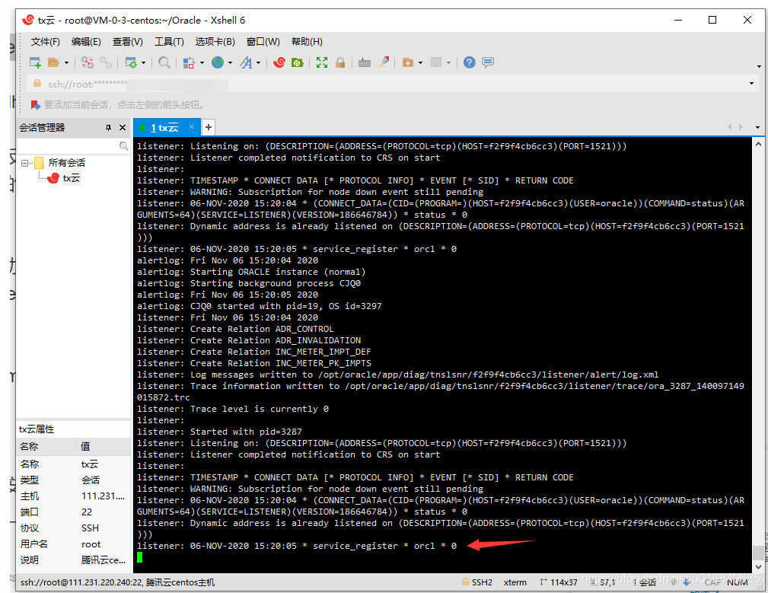Click the 值 column header in properties
768x593 pixels.
point(104,447)
